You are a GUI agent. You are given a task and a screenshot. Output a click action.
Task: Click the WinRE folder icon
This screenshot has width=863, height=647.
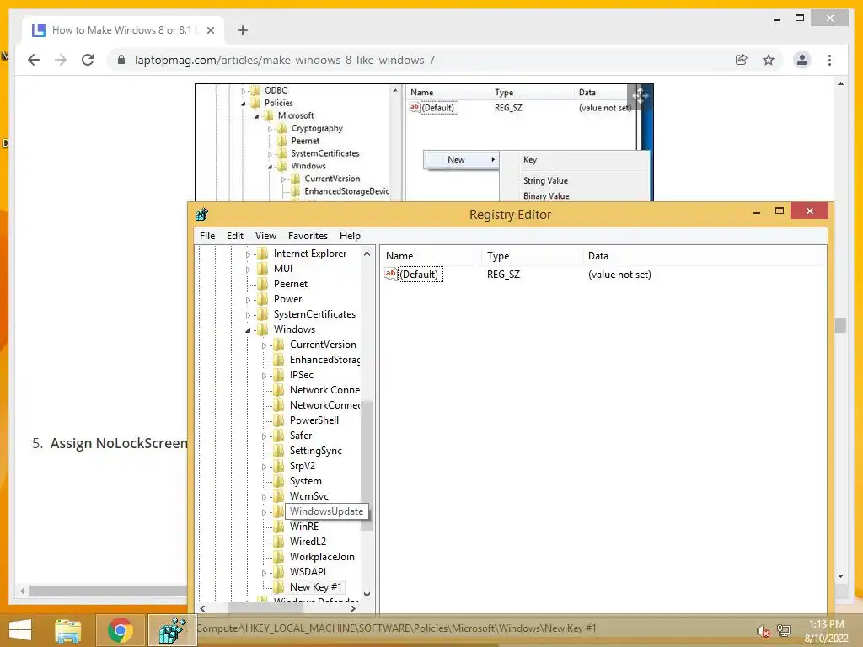(279, 527)
